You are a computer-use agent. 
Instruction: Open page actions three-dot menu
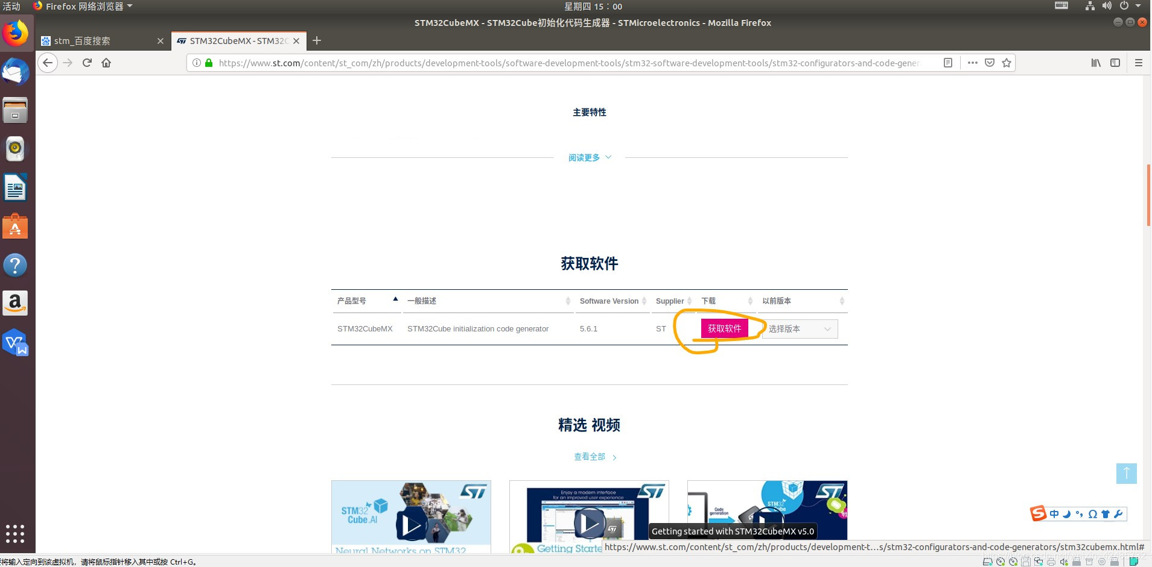[x=973, y=63]
